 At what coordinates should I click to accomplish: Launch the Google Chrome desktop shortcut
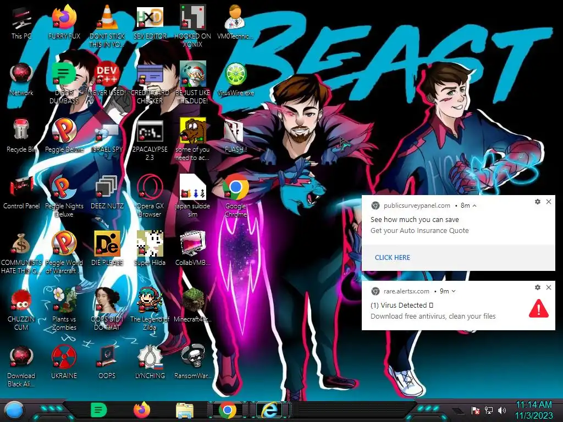(x=235, y=196)
